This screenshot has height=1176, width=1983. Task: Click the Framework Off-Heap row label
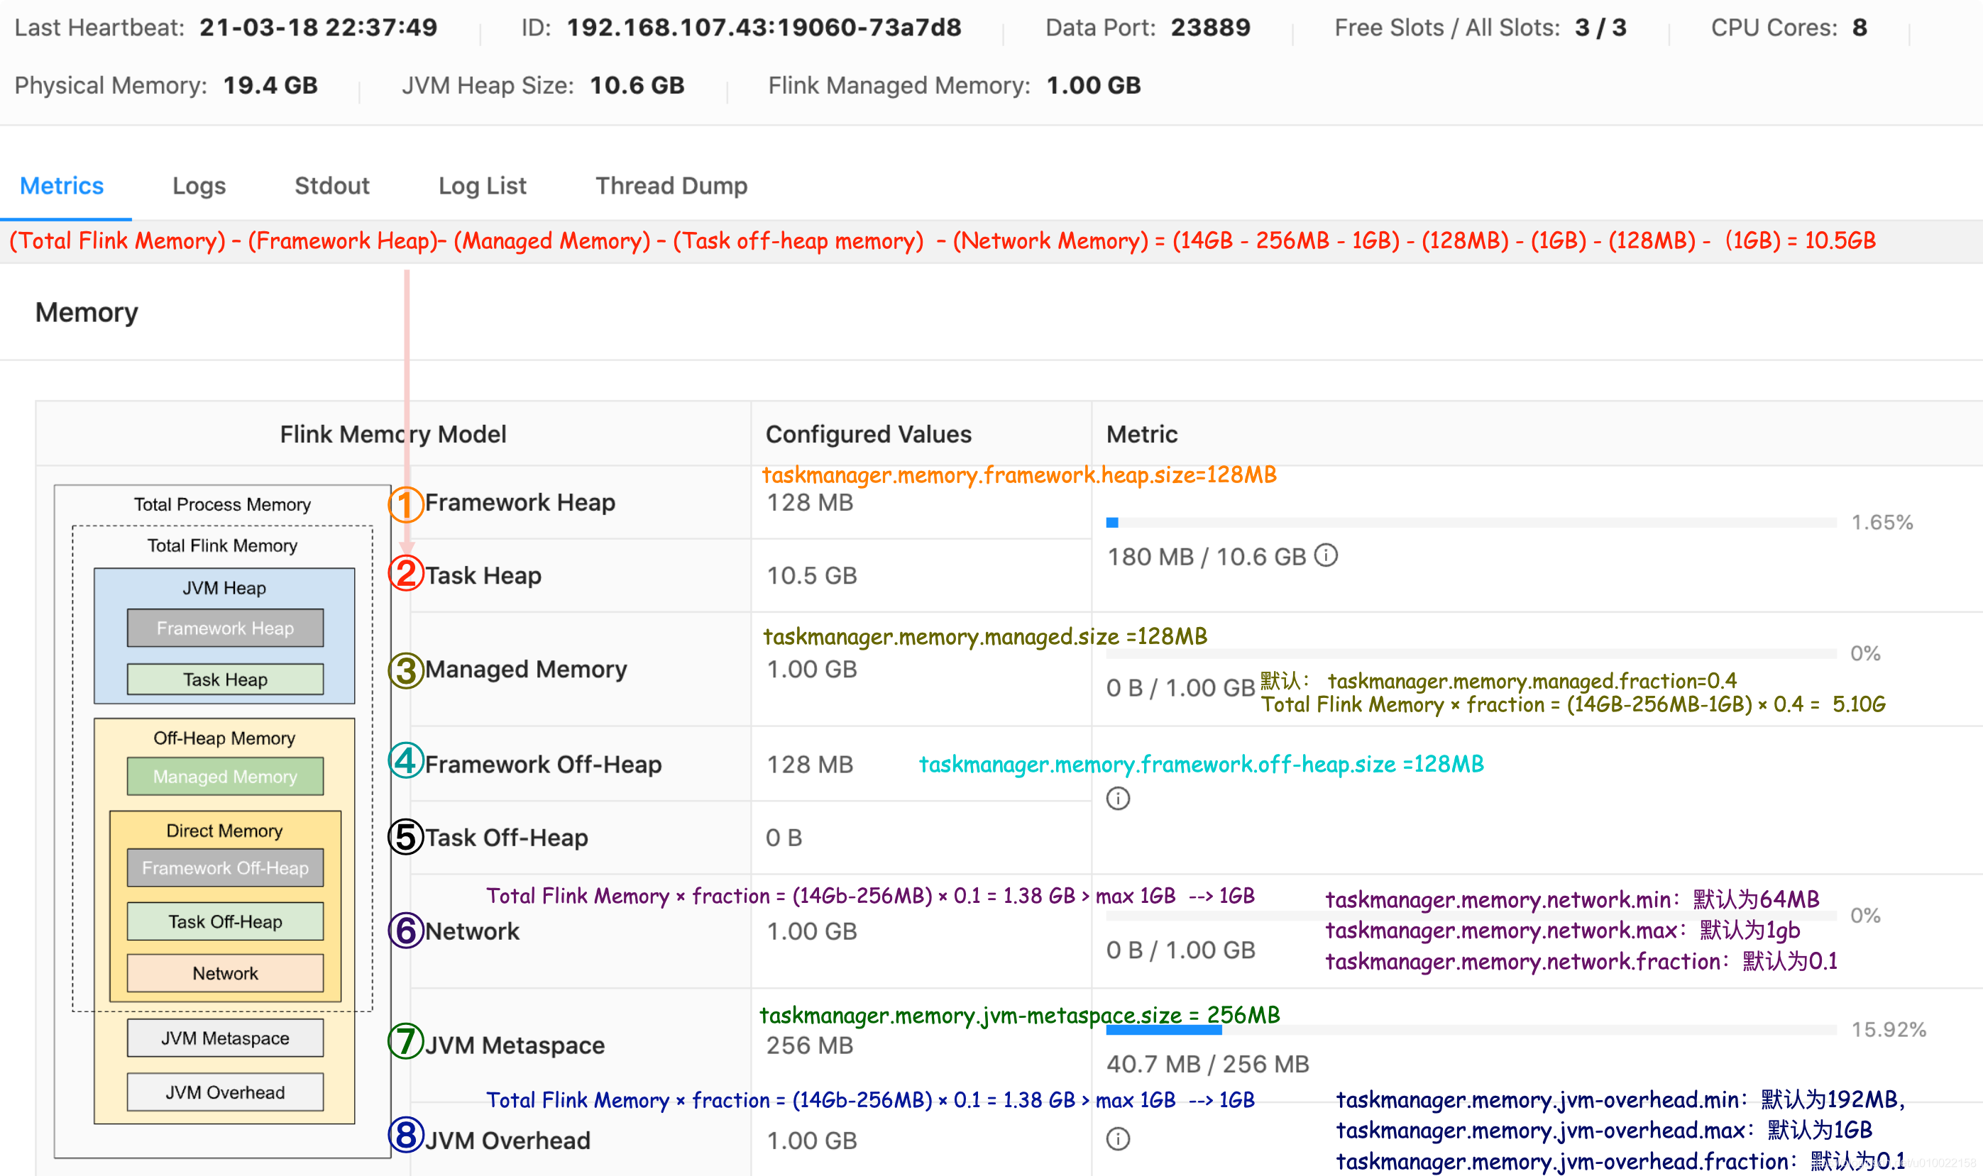coord(543,764)
